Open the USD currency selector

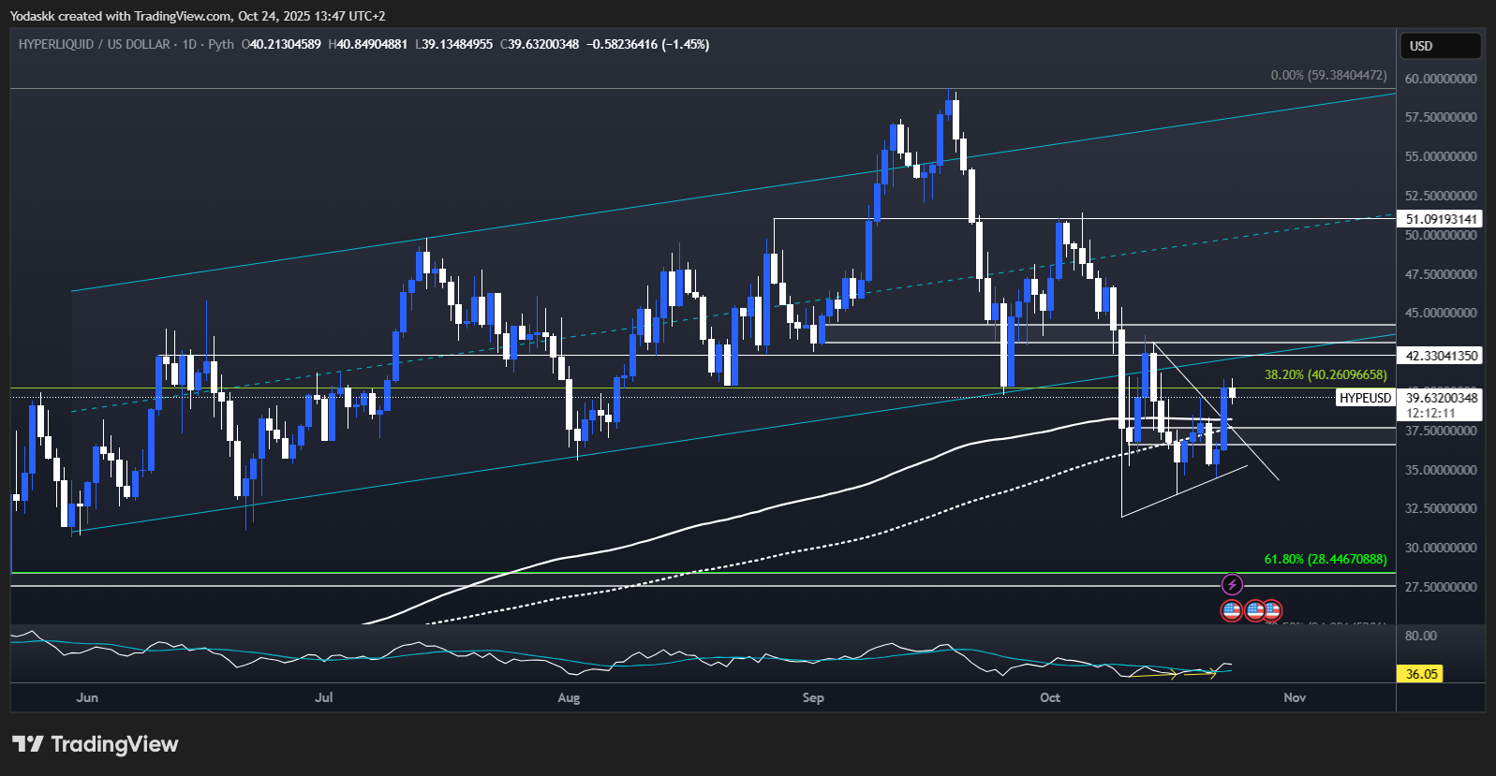pyautogui.click(x=1440, y=46)
